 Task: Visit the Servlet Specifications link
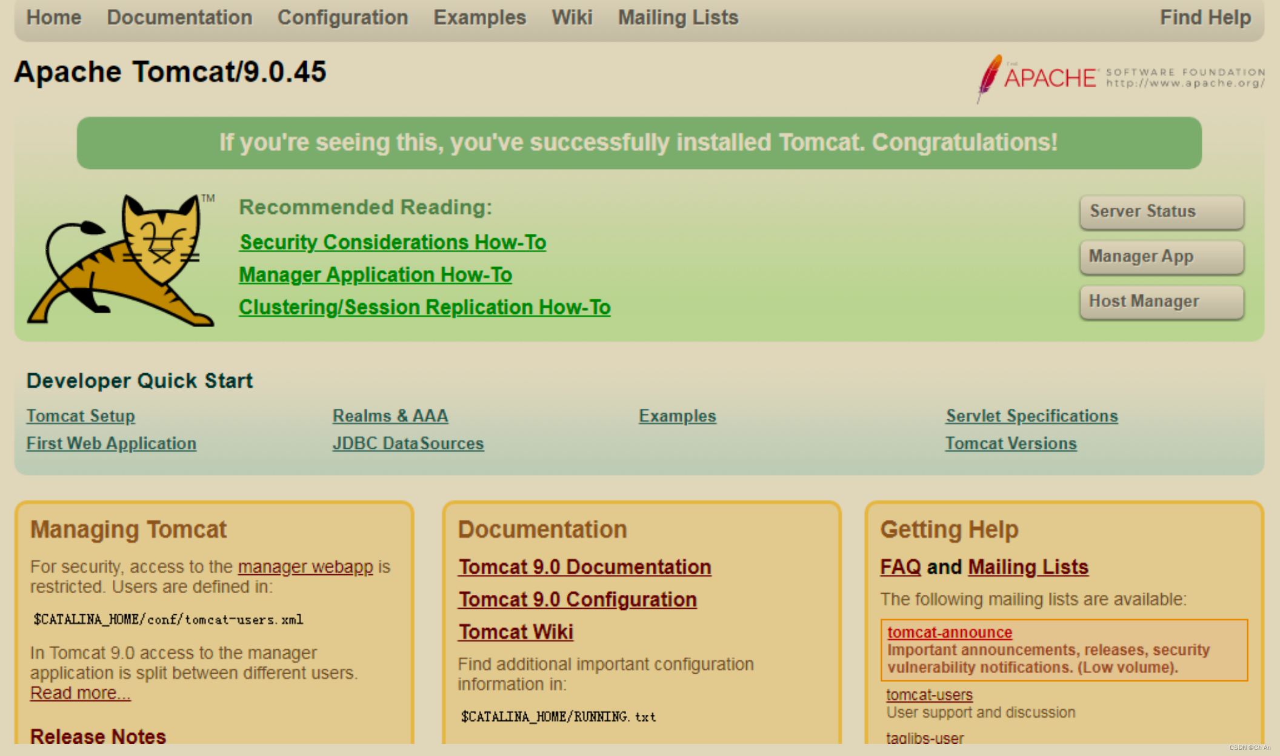coord(1032,416)
